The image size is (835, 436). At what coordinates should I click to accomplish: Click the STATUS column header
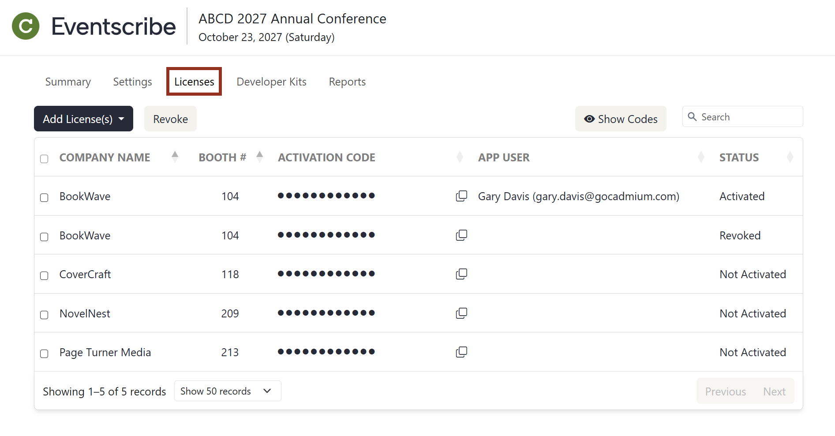click(739, 157)
